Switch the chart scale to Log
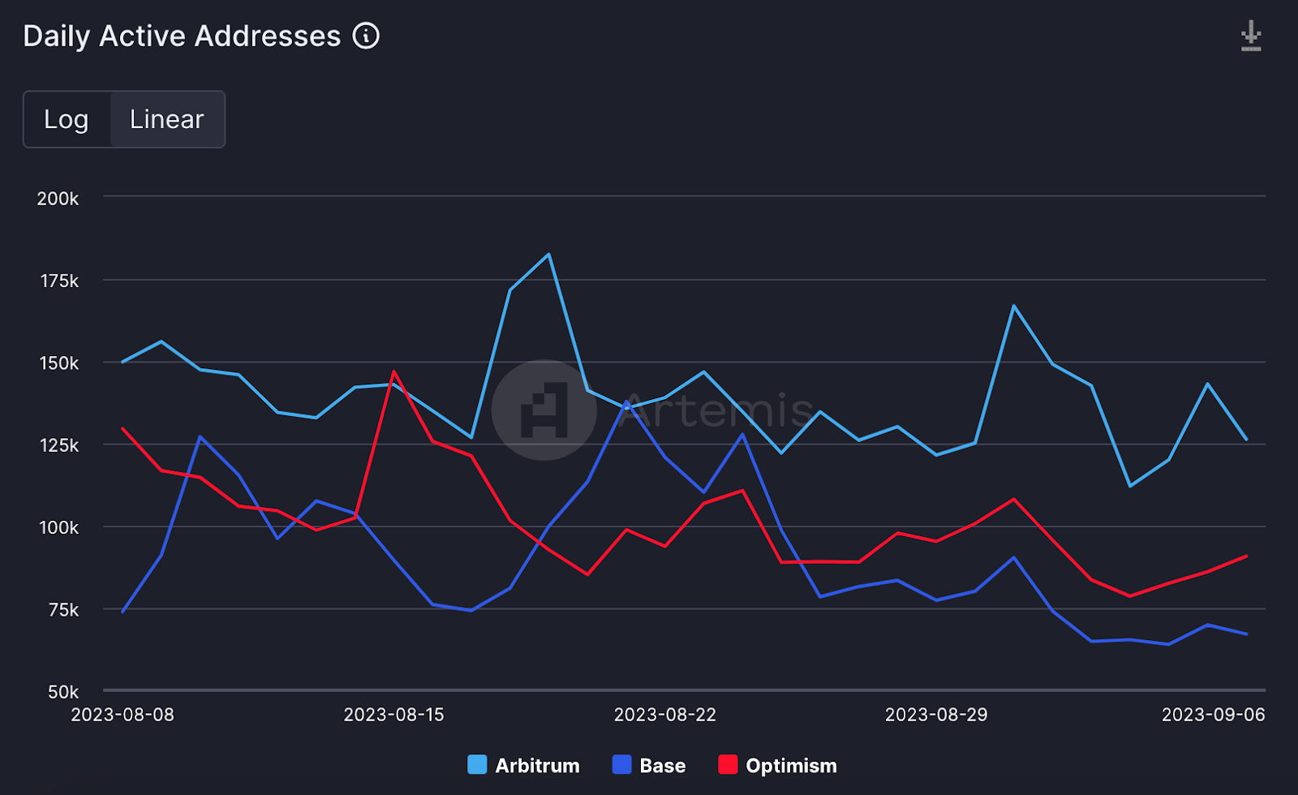Image resolution: width=1298 pixels, height=795 pixels. click(x=67, y=119)
